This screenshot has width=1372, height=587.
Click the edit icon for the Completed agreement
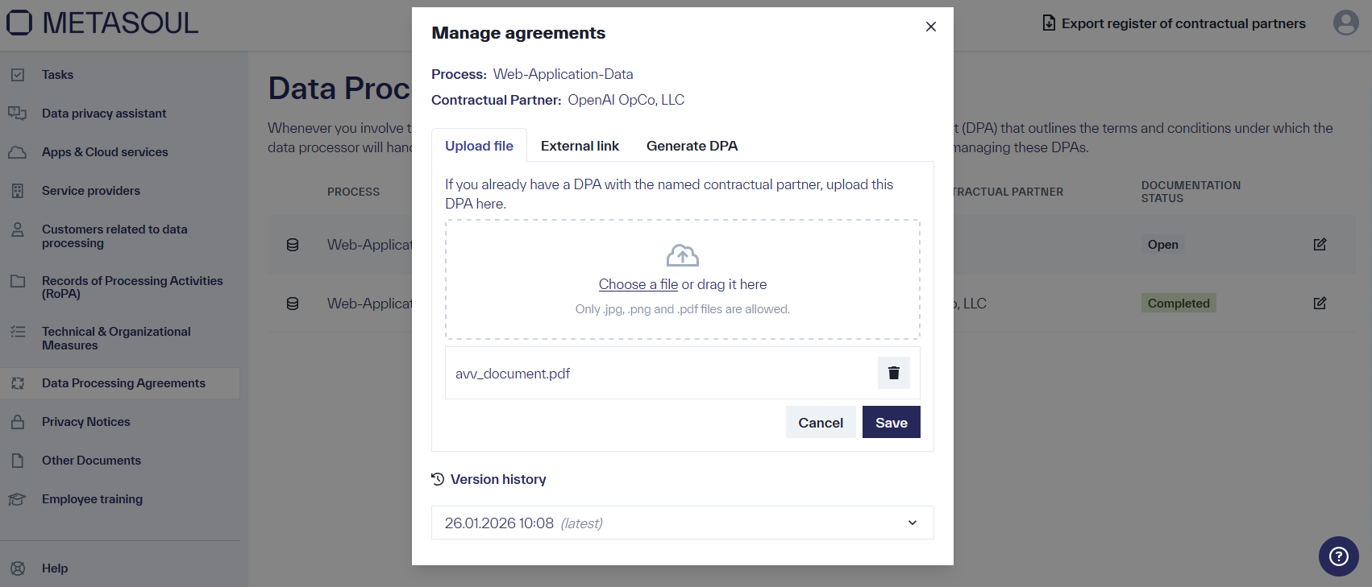click(x=1320, y=303)
